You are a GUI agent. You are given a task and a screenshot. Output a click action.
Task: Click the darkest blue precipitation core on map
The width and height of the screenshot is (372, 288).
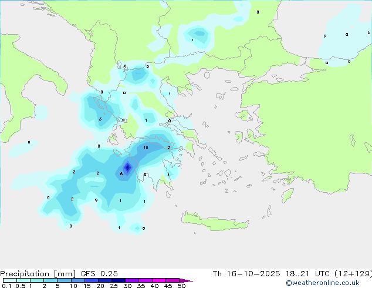tap(128, 168)
